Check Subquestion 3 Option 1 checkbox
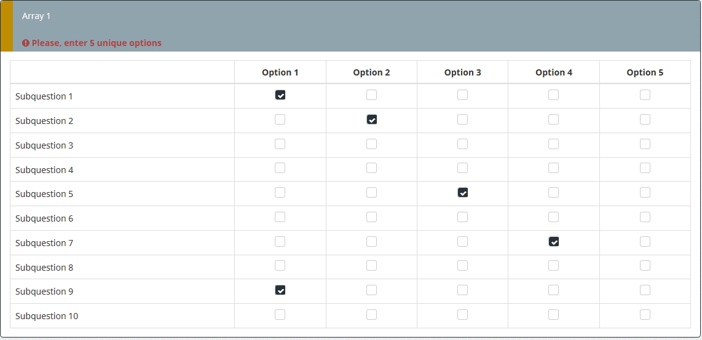This screenshot has width=702, height=340. (280, 144)
